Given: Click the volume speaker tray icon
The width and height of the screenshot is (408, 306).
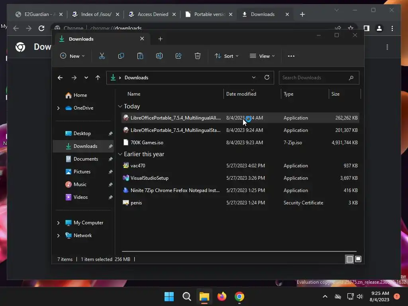Looking at the screenshot, I should (360, 296).
